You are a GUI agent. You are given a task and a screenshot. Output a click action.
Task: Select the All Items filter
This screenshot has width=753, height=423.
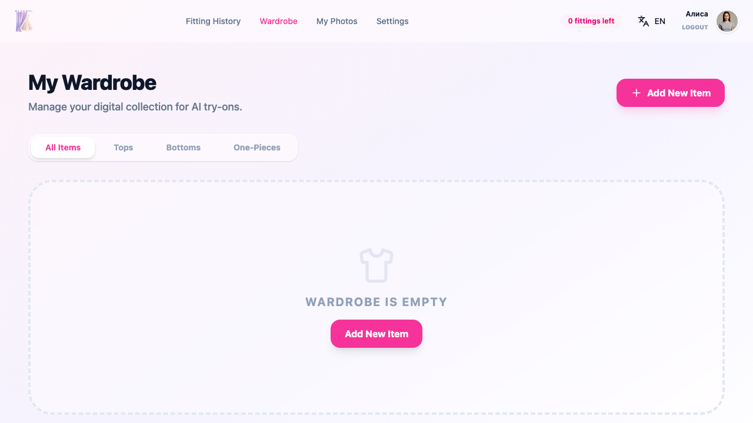(63, 147)
